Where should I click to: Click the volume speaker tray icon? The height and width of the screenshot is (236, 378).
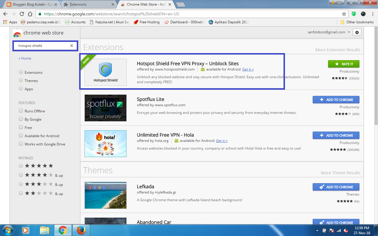pos(346,230)
